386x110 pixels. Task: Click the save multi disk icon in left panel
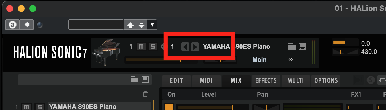[x=145, y=80]
